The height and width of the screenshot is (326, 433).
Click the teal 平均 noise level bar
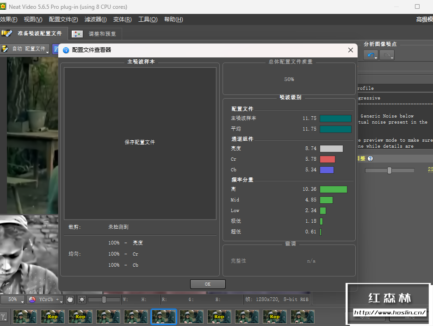(x=335, y=129)
